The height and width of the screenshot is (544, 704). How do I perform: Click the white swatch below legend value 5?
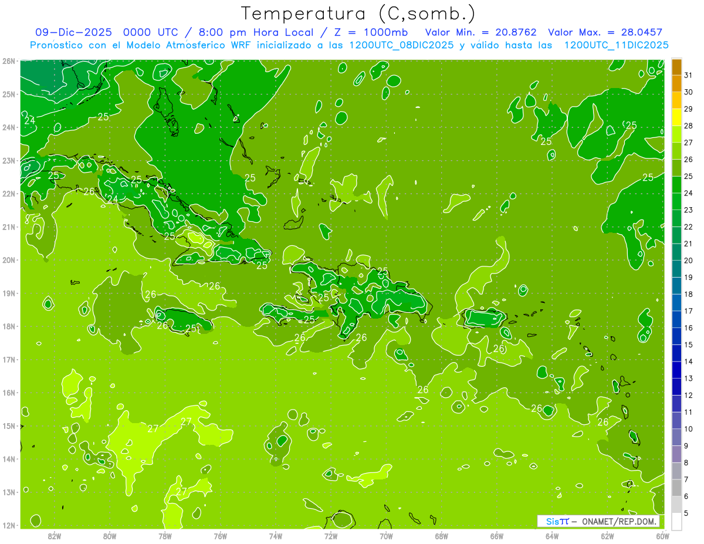pos(676,521)
